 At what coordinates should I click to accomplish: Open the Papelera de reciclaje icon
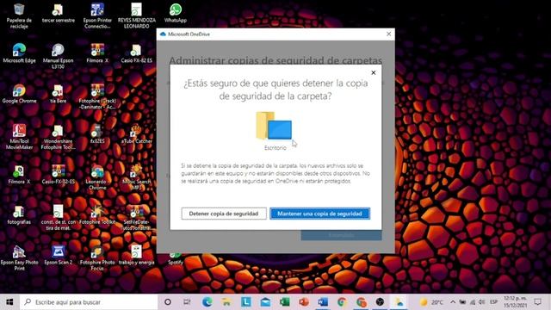click(x=19, y=15)
